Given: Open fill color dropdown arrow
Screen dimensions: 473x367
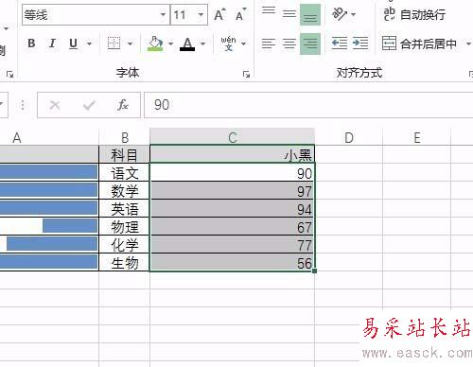Looking at the screenshot, I should pyautogui.click(x=170, y=44).
